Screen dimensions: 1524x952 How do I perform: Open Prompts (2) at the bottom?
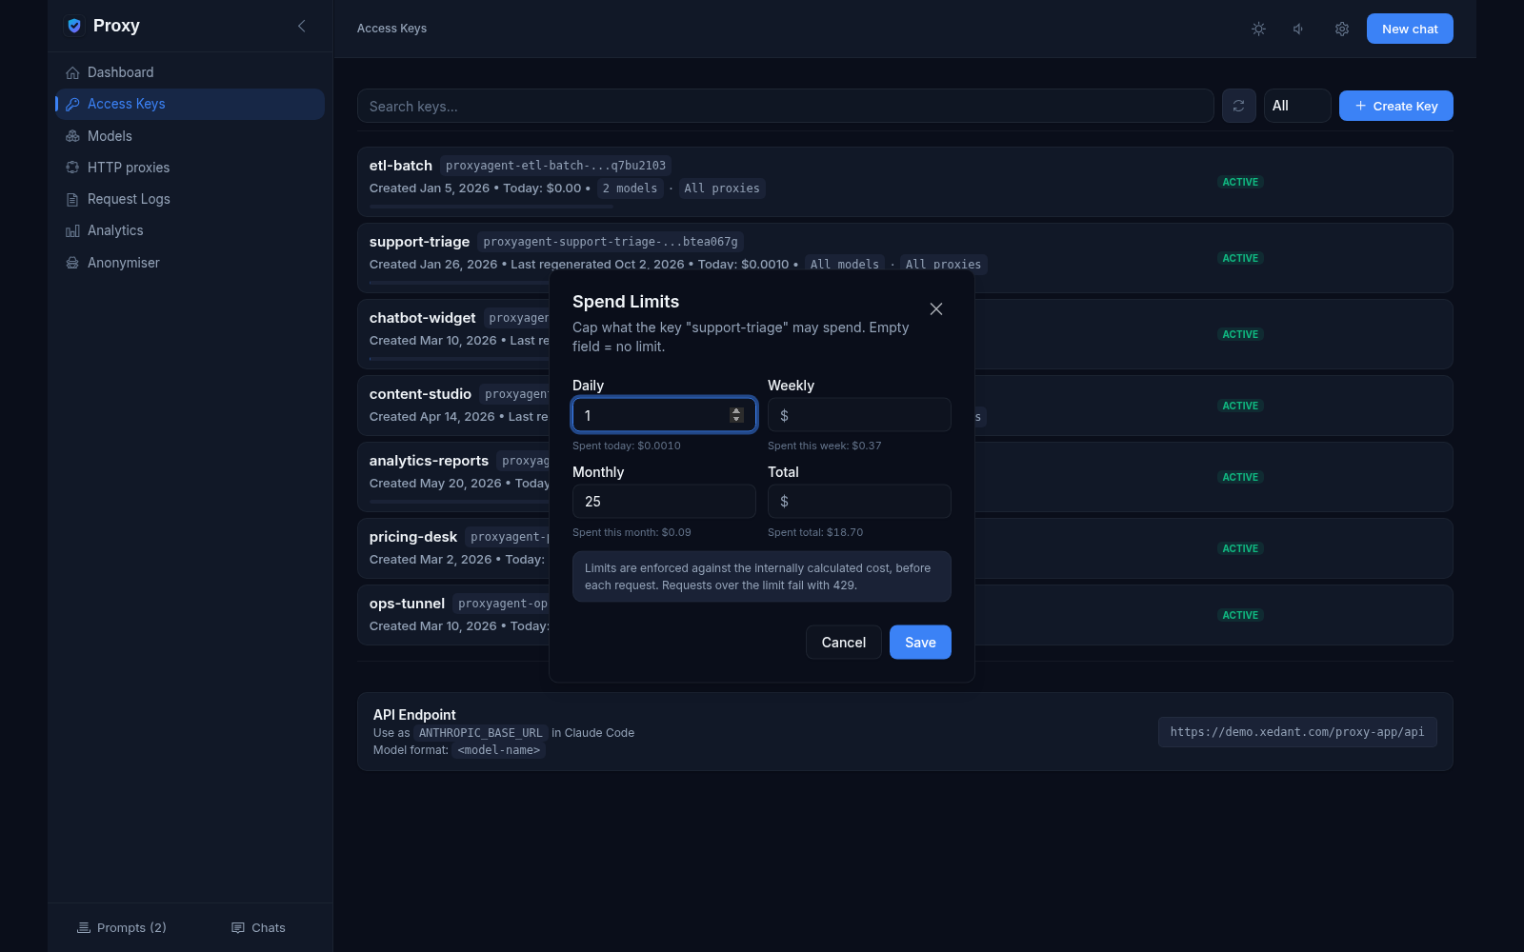coord(122,927)
